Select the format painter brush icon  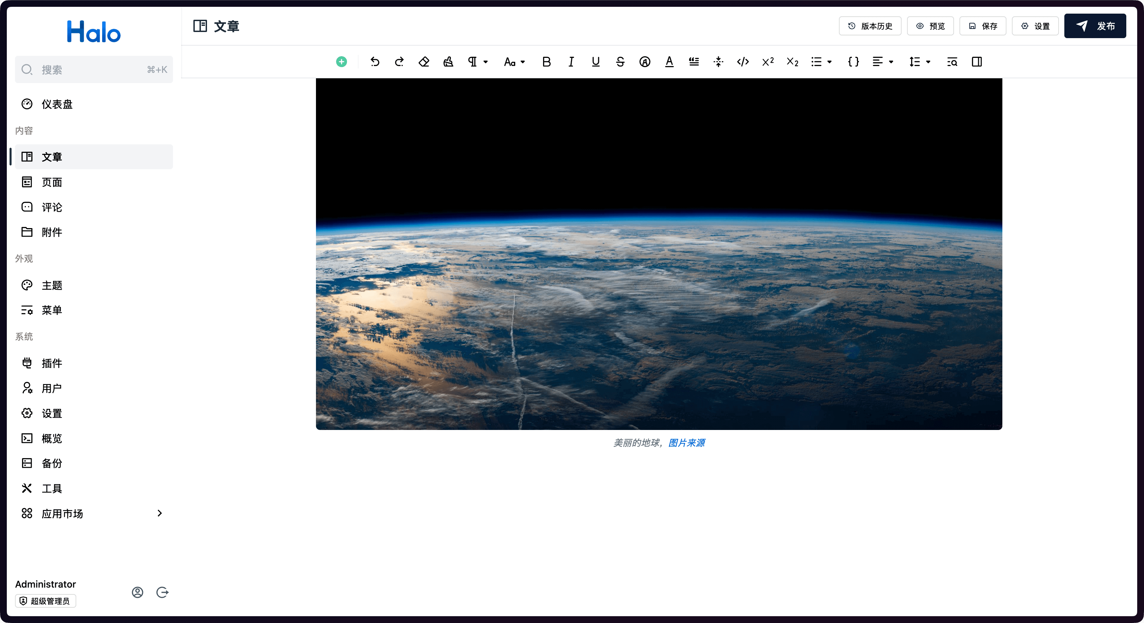pos(448,62)
